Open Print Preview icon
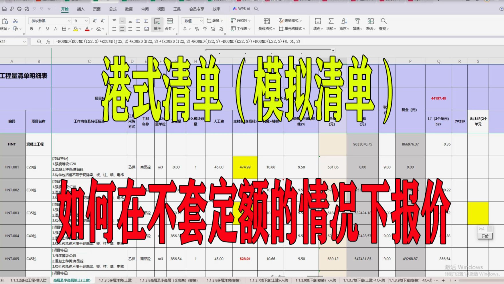Screen dimensions: 504x284 click(27, 9)
